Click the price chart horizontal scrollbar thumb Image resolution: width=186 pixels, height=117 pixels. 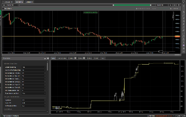177,55
